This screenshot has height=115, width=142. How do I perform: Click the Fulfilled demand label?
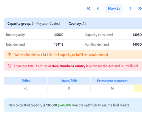tap(97, 44)
